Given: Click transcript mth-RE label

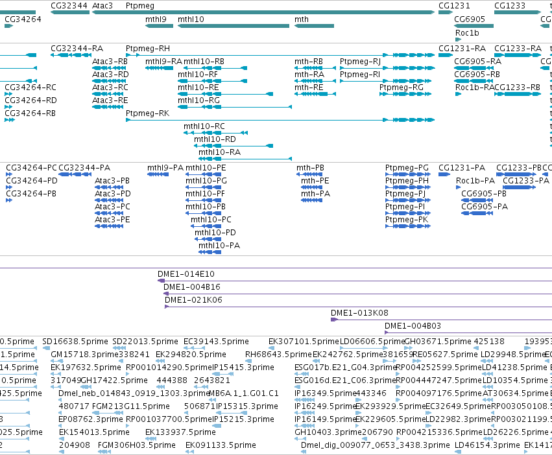Looking at the screenshot, I should tap(309, 87).
